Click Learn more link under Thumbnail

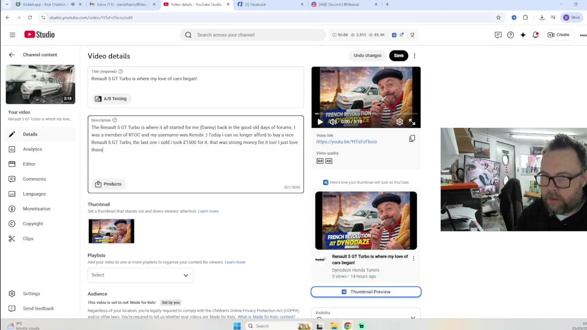[x=208, y=211]
